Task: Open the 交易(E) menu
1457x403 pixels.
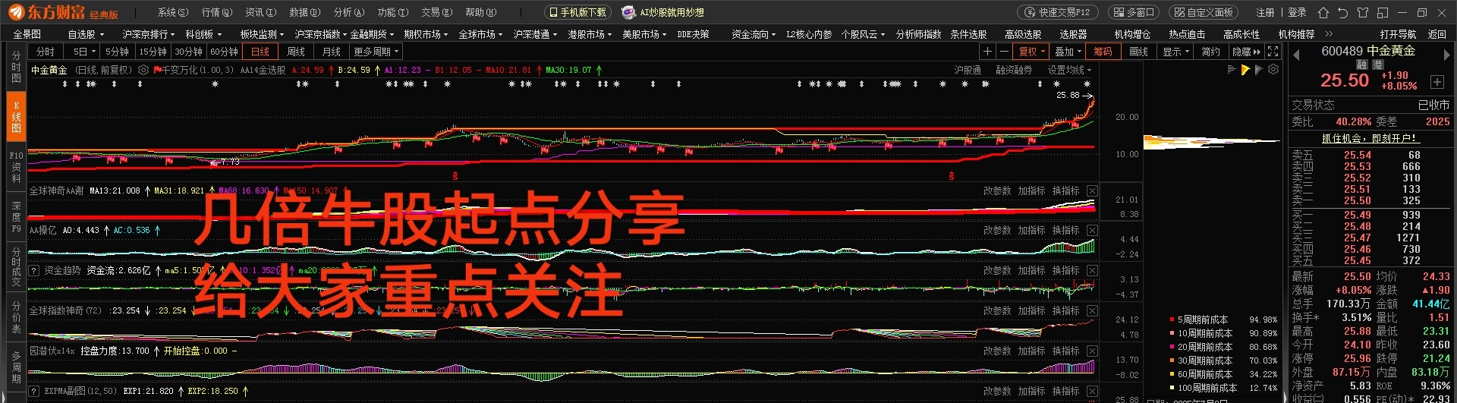Action: (x=437, y=12)
